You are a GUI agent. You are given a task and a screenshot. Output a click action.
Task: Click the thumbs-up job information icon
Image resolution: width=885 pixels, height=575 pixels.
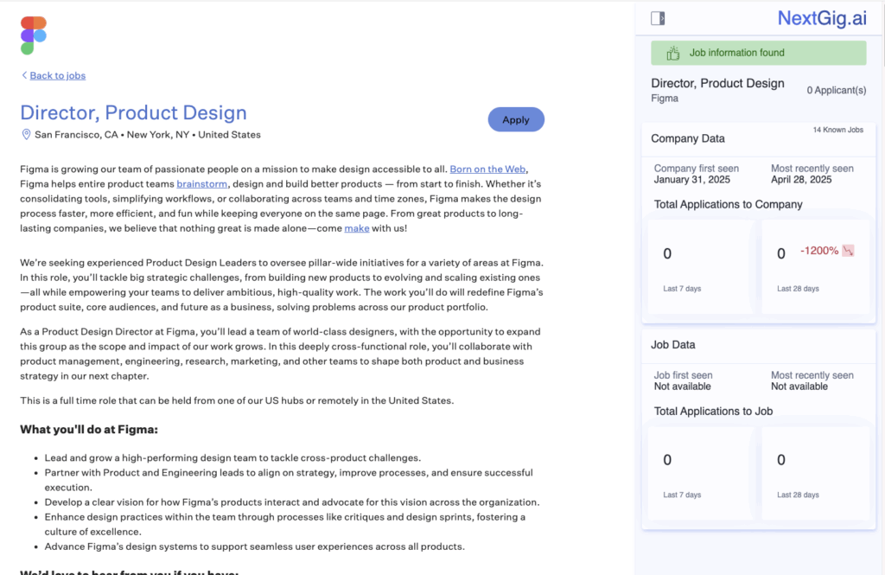[x=672, y=53]
